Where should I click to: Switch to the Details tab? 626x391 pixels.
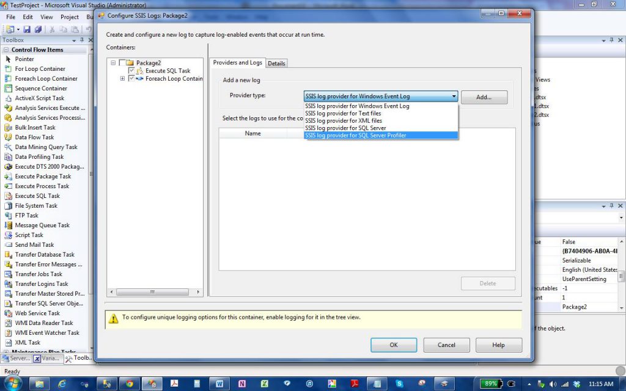[x=276, y=64]
